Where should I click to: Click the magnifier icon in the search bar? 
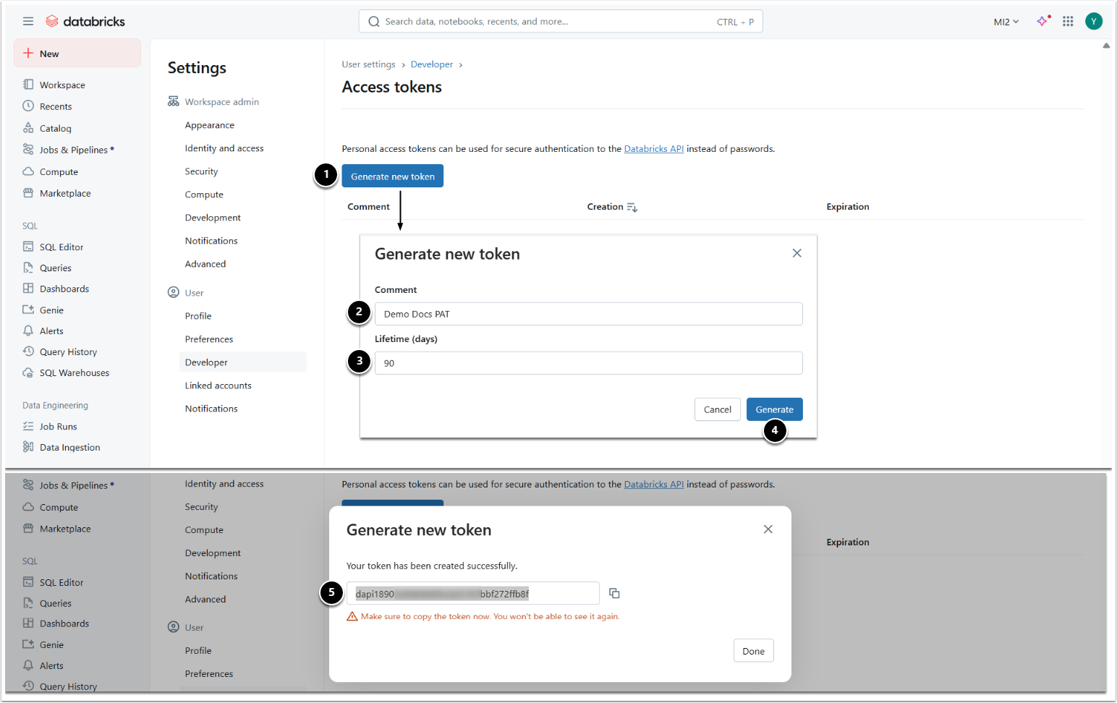pos(374,22)
